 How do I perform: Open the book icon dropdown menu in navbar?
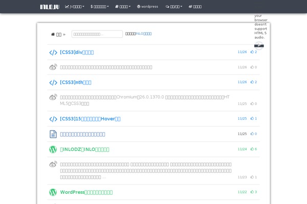coord(123,7)
